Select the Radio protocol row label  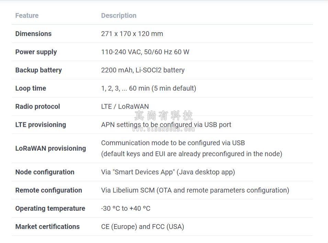coord(37,107)
